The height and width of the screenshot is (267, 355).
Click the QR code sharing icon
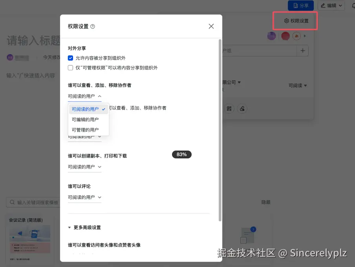pos(229,109)
